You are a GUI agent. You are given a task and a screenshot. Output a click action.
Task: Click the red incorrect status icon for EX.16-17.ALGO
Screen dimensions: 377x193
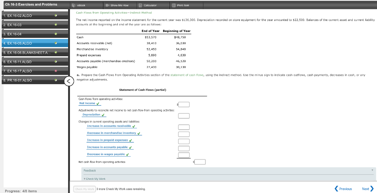pos(56,71)
